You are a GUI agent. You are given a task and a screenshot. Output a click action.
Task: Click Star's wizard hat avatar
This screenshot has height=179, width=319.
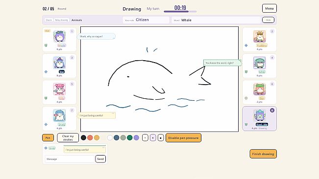pyautogui.click(x=59, y=63)
